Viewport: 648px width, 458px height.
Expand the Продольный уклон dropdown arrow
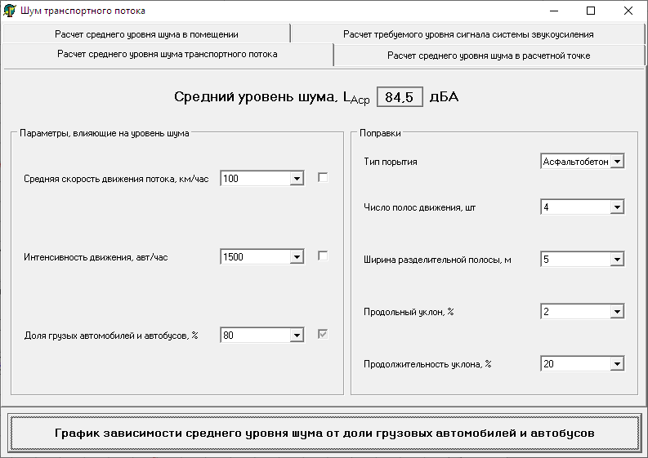point(617,311)
